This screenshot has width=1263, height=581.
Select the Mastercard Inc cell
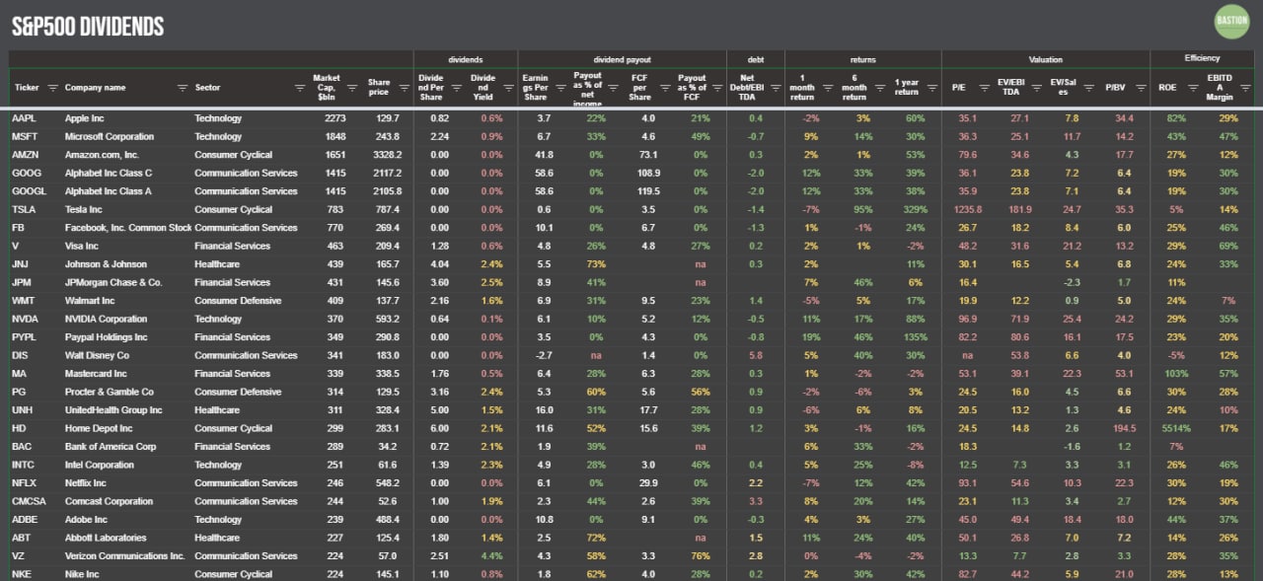[x=96, y=374]
